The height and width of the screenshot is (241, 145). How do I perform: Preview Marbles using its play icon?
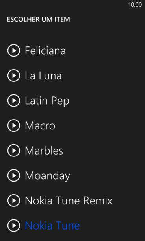coord(14,151)
